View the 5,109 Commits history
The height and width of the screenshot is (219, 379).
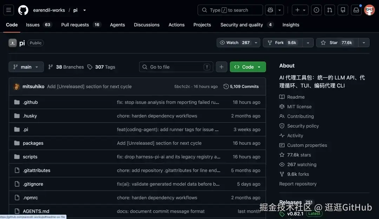pos(241,86)
